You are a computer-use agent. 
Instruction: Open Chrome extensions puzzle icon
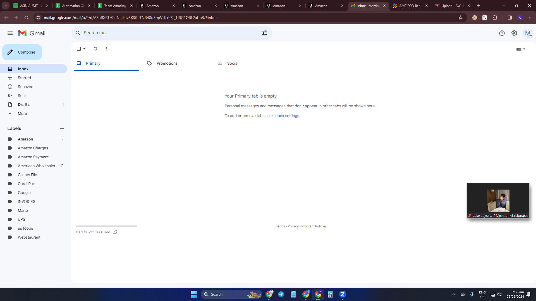coord(495,18)
